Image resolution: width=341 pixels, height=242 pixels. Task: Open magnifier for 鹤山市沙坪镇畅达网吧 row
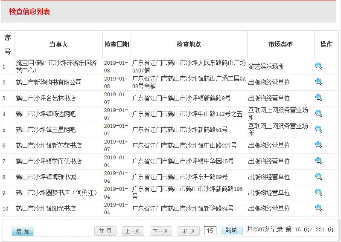pyautogui.click(x=318, y=113)
